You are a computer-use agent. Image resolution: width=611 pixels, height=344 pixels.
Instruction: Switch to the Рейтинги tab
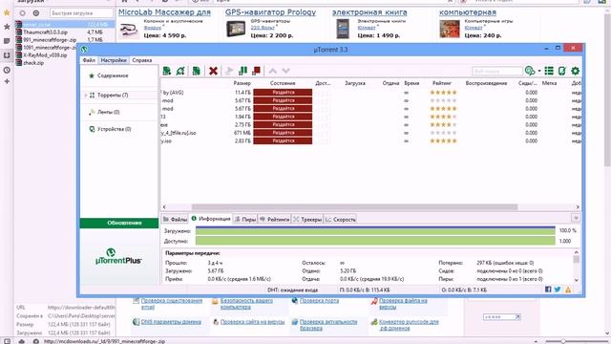tap(275, 219)
